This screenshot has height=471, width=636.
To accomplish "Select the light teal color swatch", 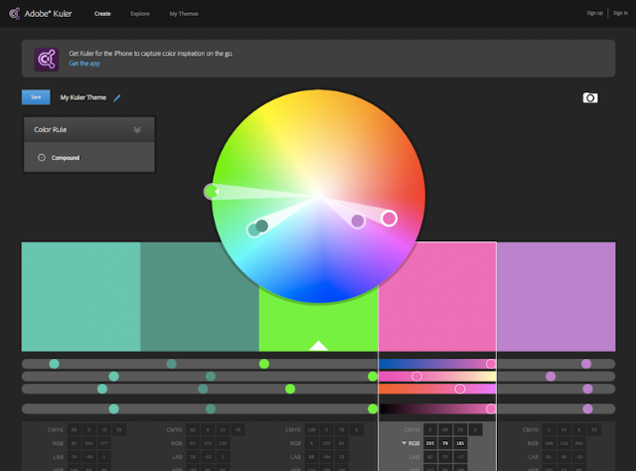I will pyautogui.click(x=80, y=296).
